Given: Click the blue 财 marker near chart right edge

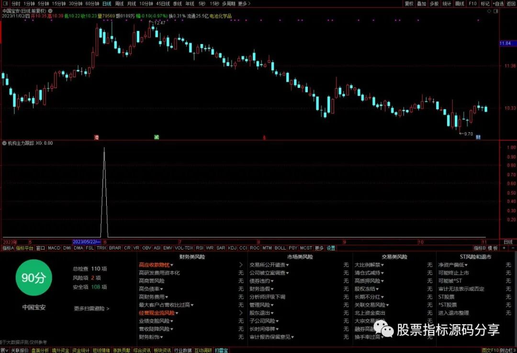Looking at the screenshot, I should pos(478,137).
